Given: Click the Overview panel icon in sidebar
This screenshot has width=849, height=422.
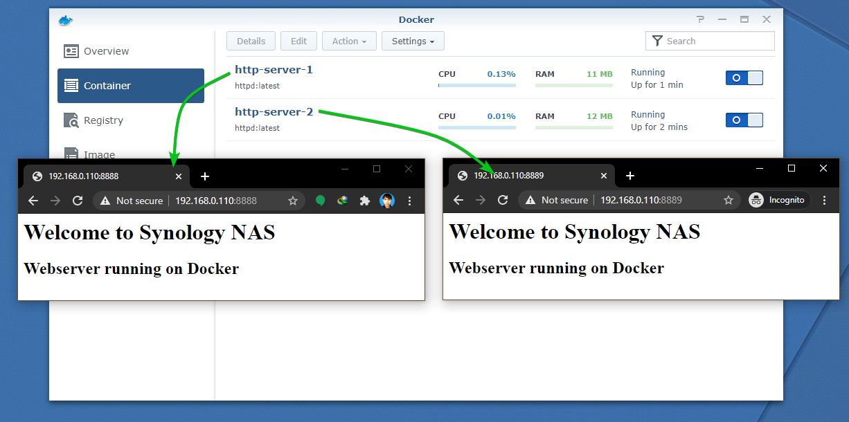Looking at the screenshot, I should point(71,51).
